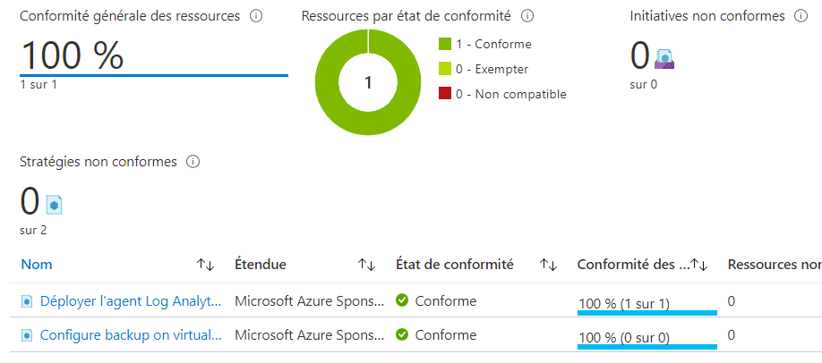Viewport: 822px width, 363px height.
Task: Sort the table by Nom column arrows
Action: click(206, 265)
